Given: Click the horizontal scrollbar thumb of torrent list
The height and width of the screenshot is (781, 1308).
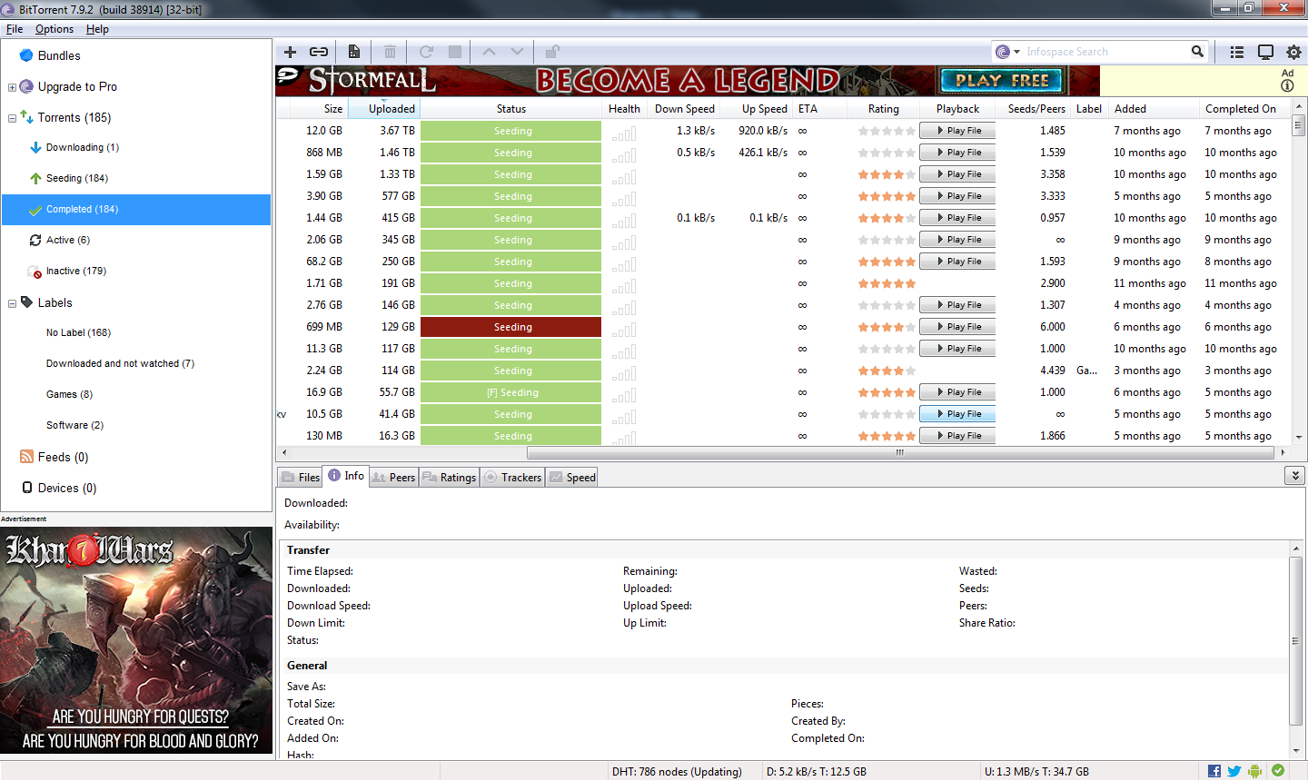Looking at the screenshot, I should [899, 451].
